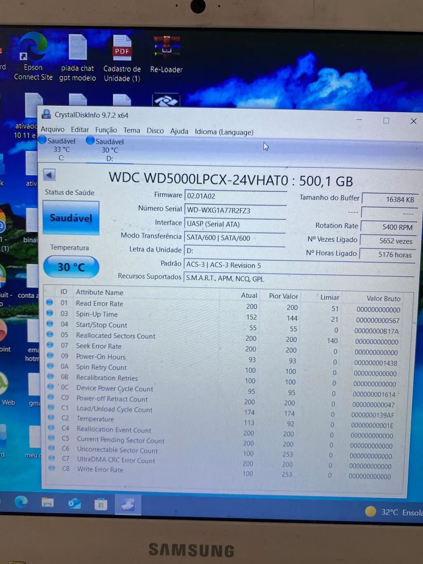Click the 5652 vezes power-on count
This screenshot has height=564, width=423.
point(388,241)
